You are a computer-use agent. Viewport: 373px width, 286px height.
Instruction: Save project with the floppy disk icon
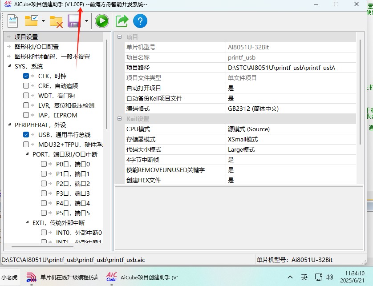click(74, 21)
